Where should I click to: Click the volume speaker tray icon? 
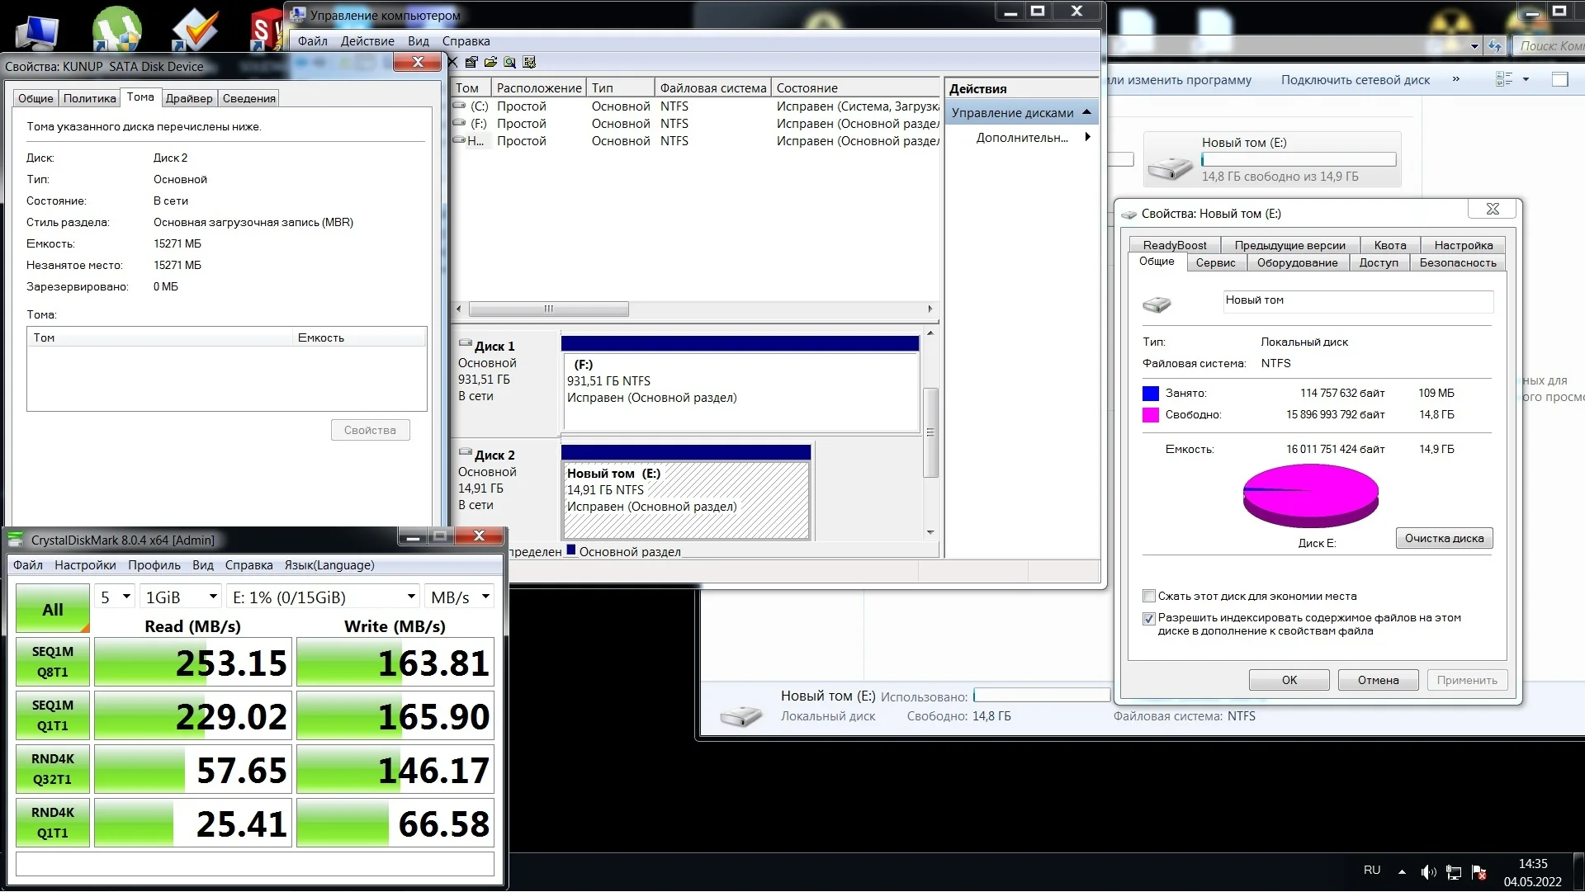pos(1428,872)
